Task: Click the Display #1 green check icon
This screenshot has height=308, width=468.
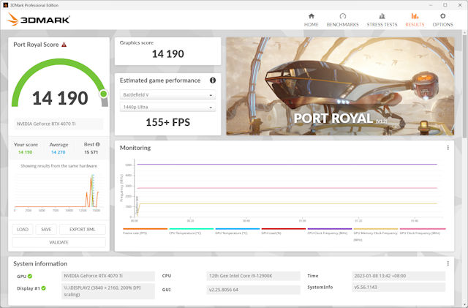Action: coord(44,288)
